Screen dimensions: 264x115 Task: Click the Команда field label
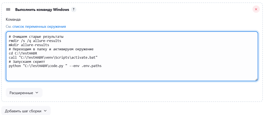click(x=13, y=19)
